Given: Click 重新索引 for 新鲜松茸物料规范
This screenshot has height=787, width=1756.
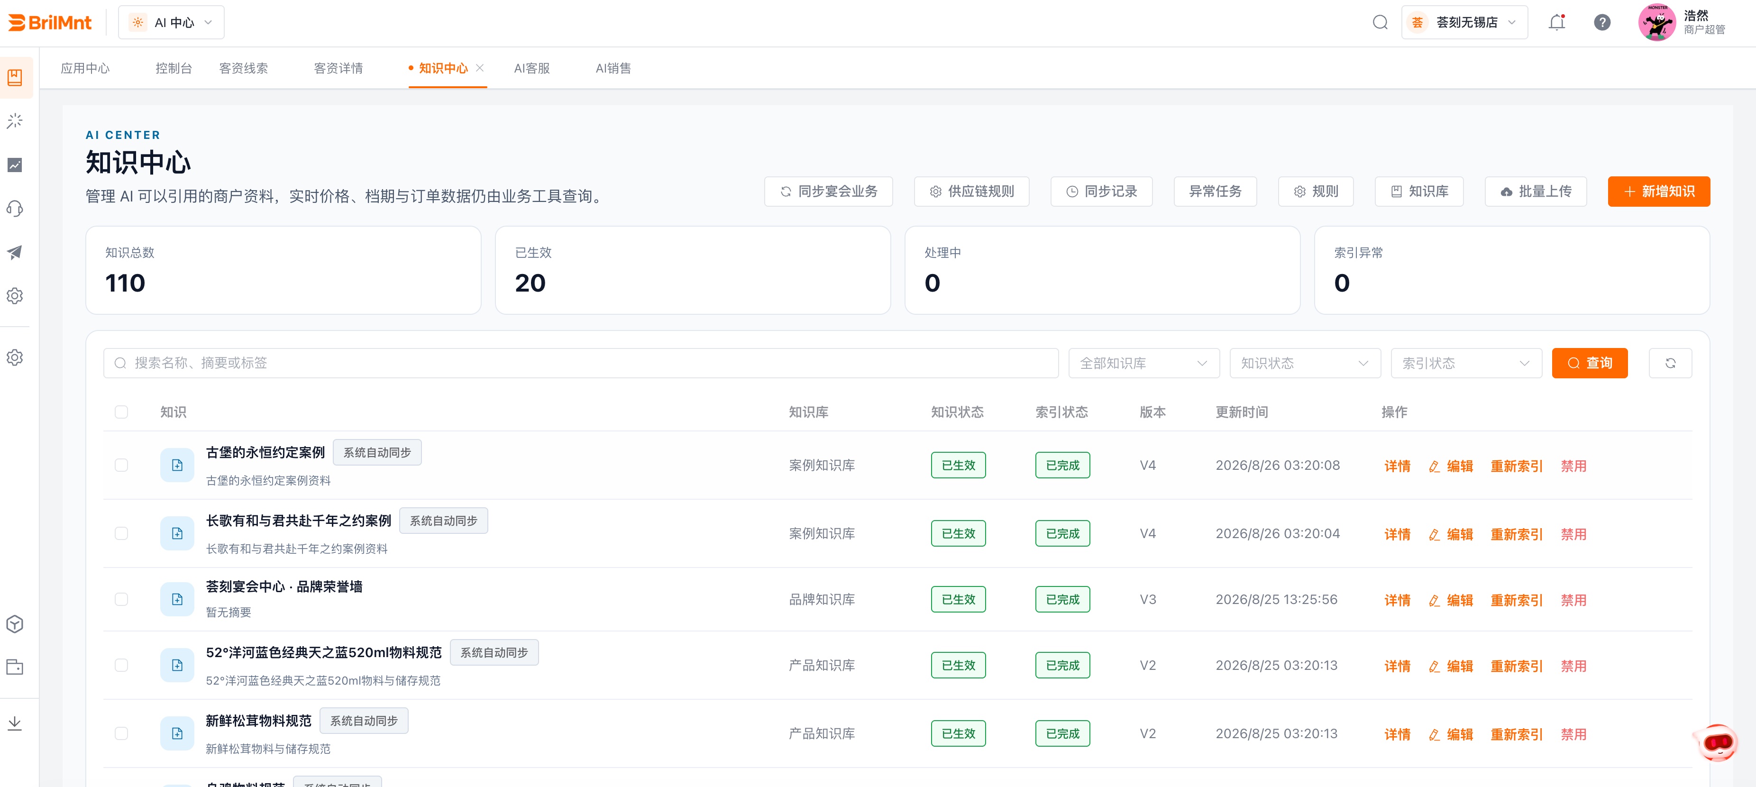Looking at the screenshot, I should (x=1516, y=734).
